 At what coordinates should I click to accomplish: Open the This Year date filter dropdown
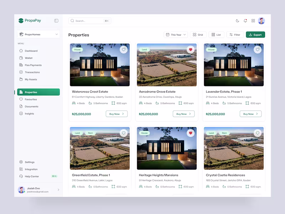pos(176,35)
